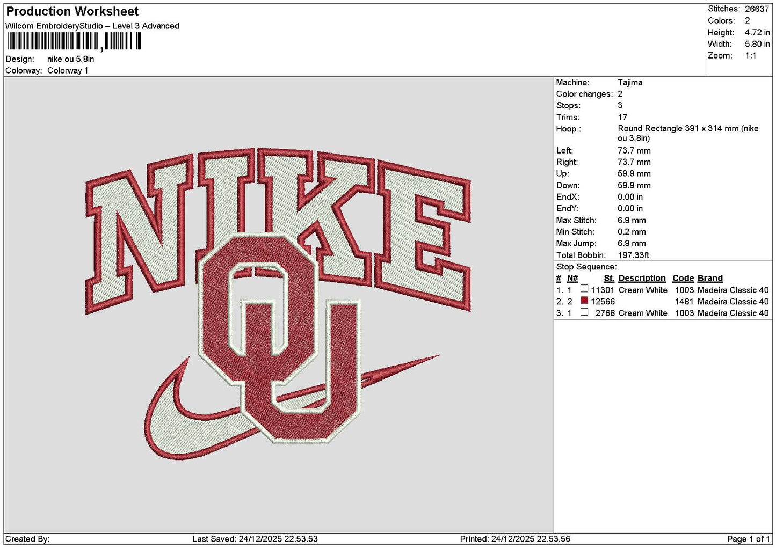Viewport: 776px width, 548px height.
Task: Click the 'Page 1 of 1' footer text
Action: coord(748,539)
